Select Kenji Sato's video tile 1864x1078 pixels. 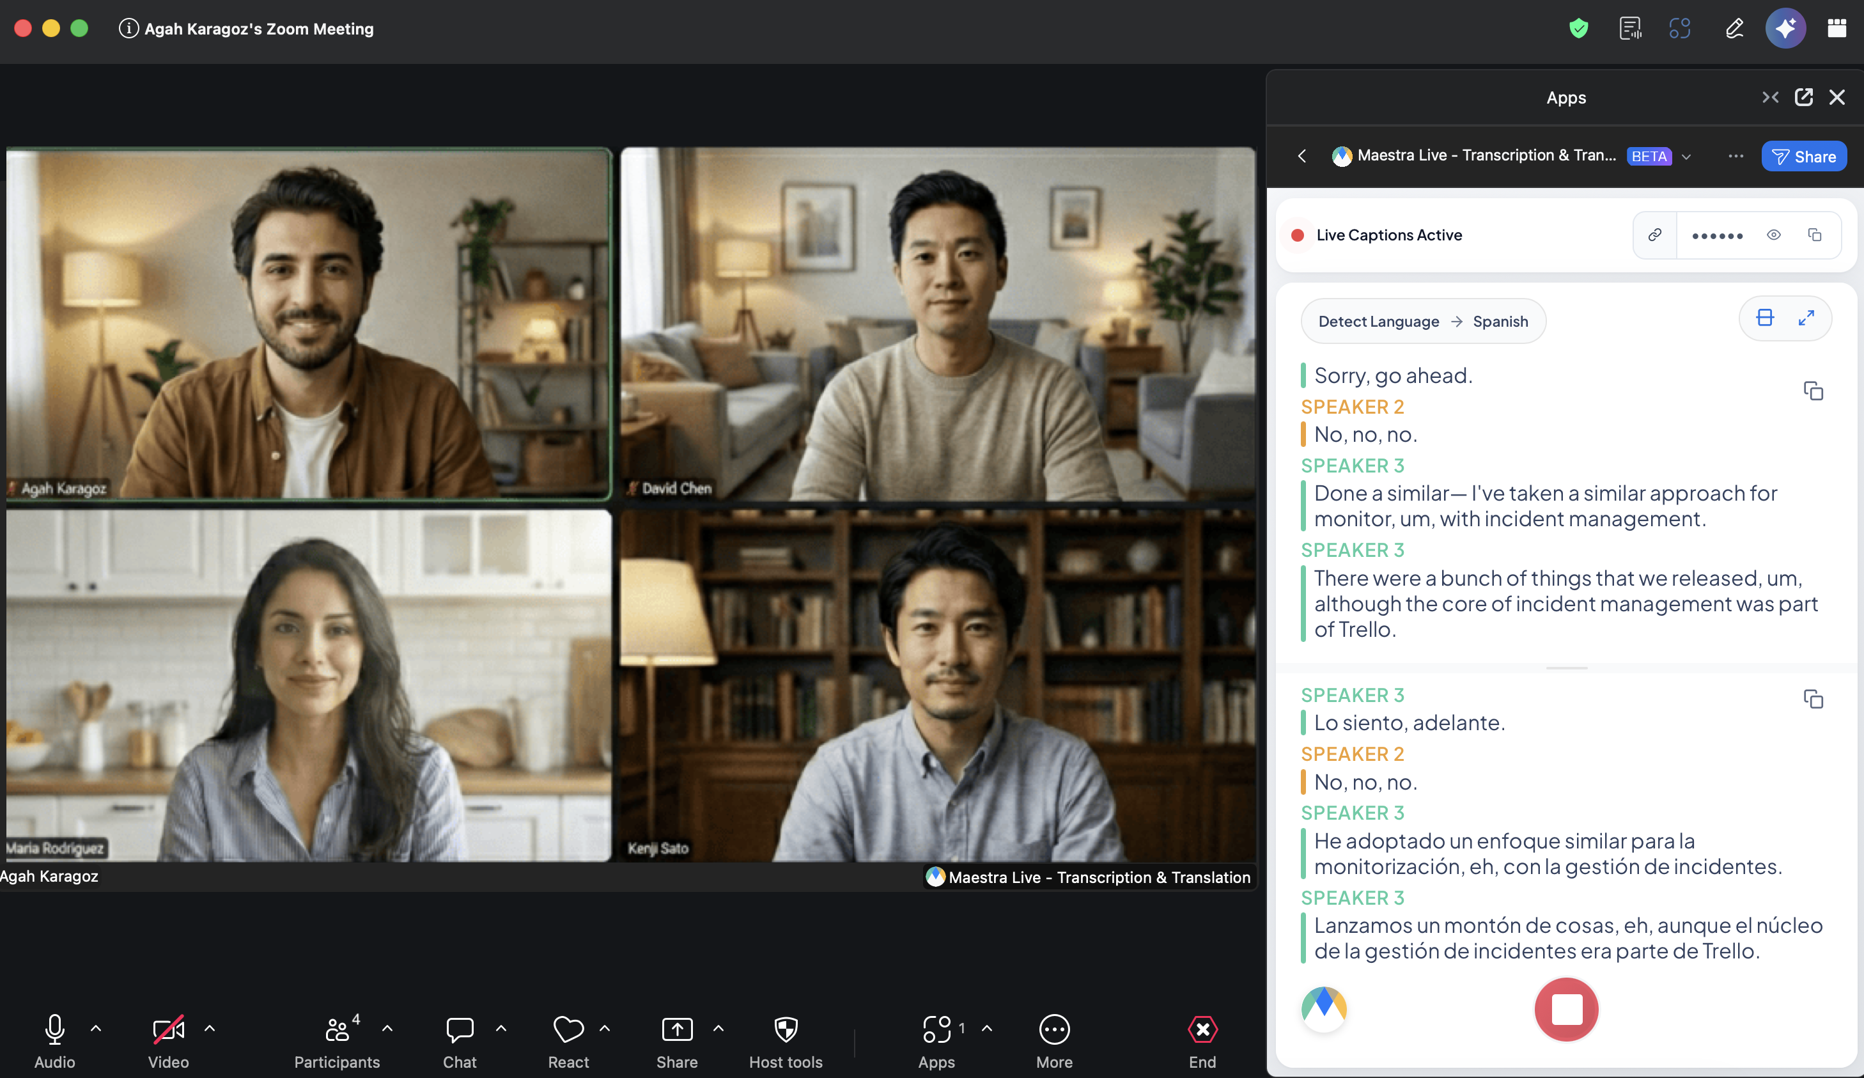937,685
